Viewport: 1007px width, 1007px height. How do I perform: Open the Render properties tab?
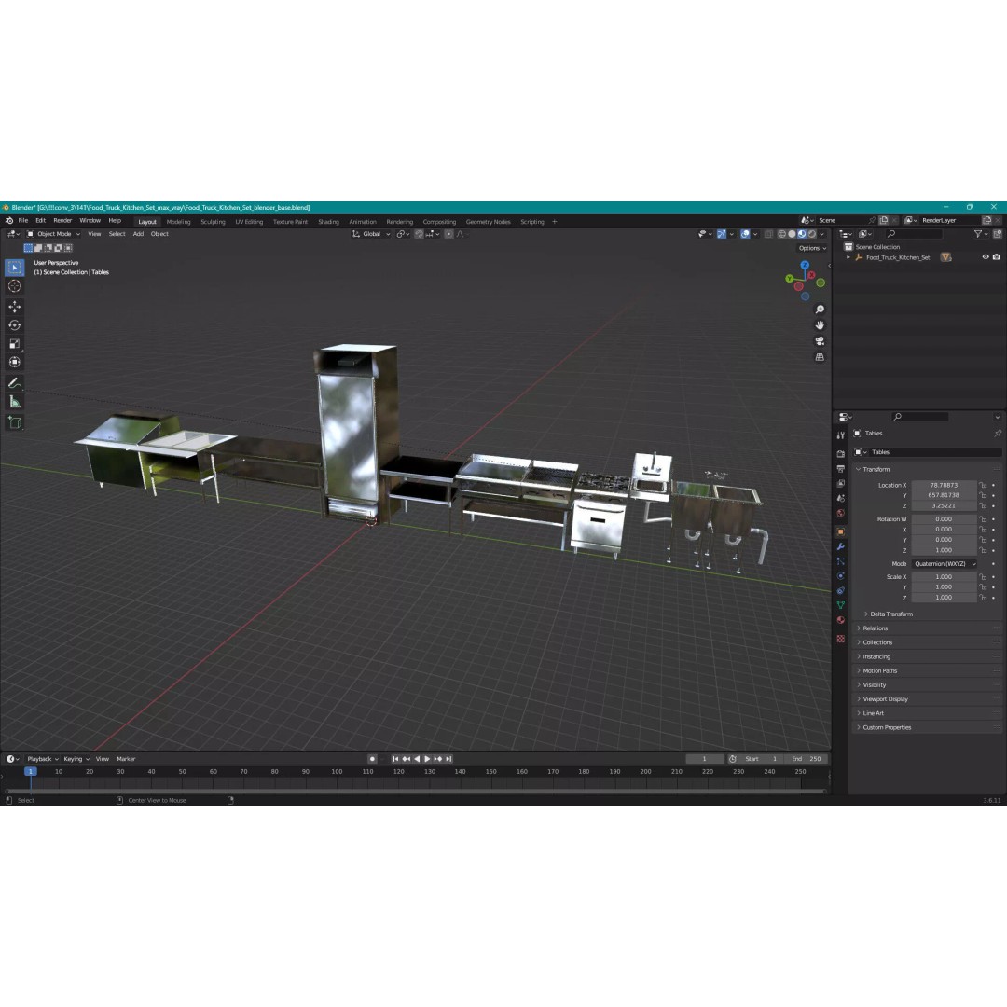(841, 453)
